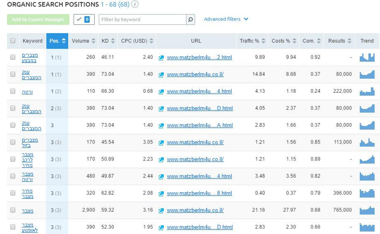Click Add to Export Manager button
The width and height of the screenshot is (380, 234).
(38, 19)
